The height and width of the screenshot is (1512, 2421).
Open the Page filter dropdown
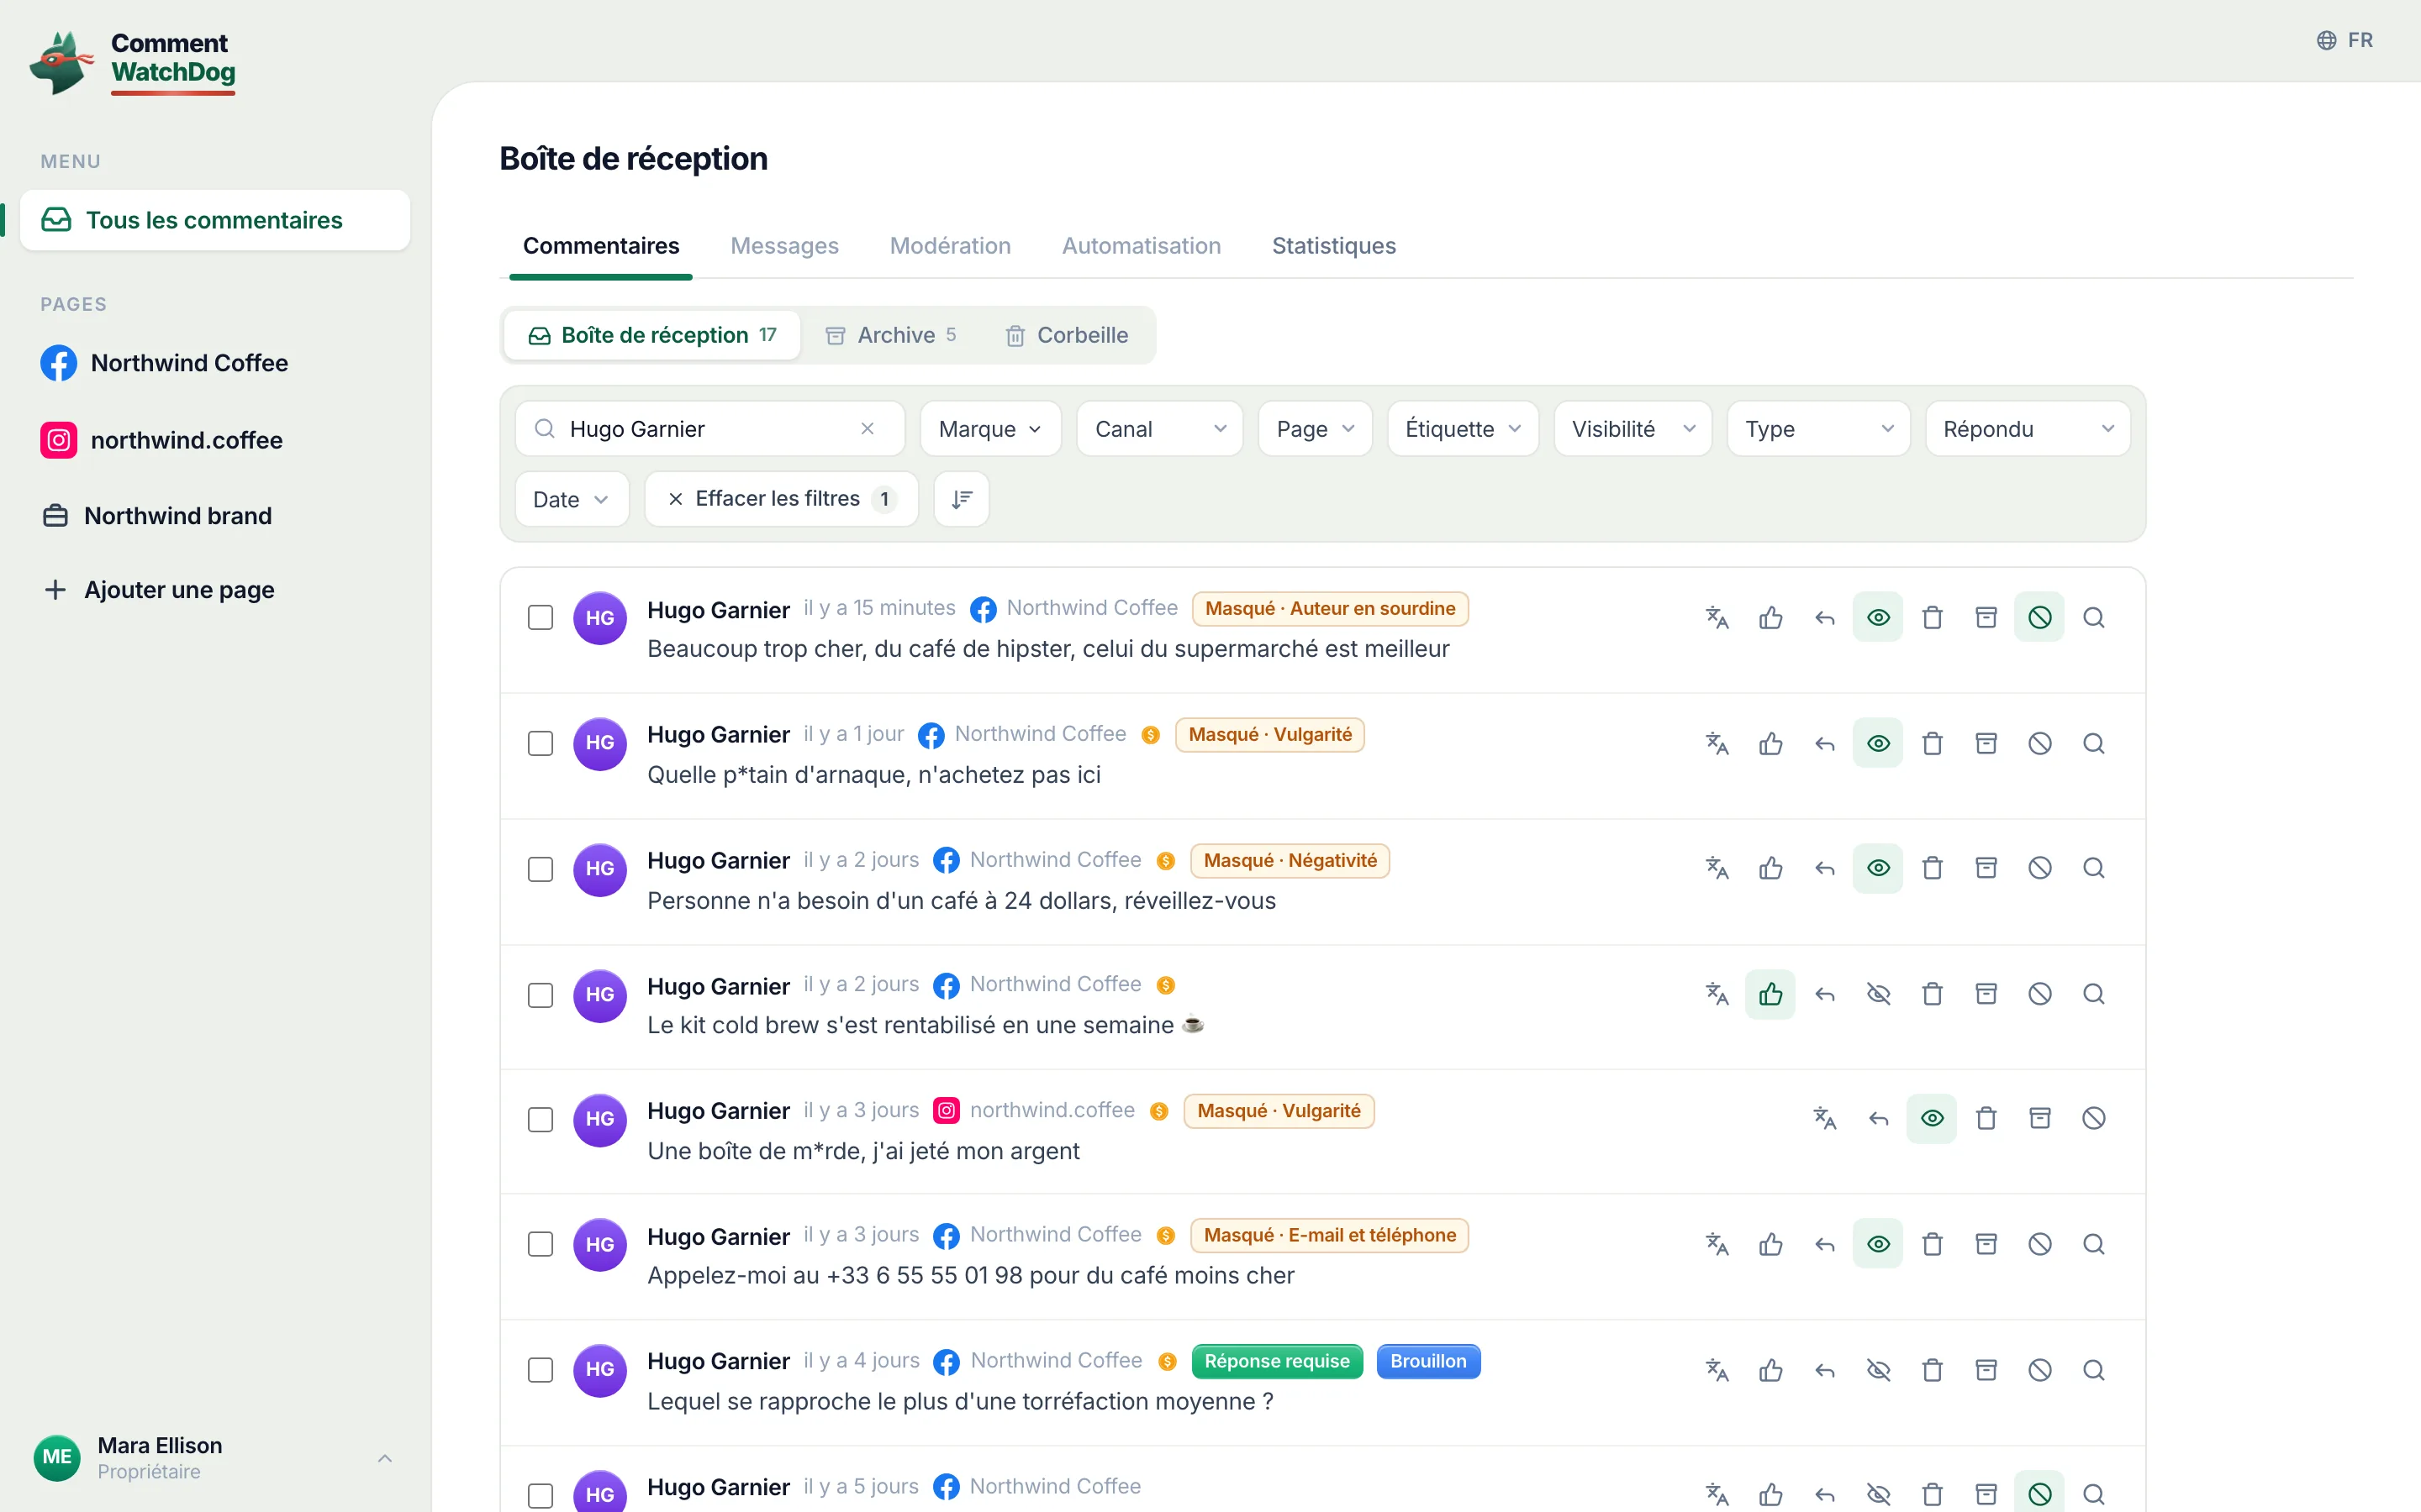point(1315,429)
